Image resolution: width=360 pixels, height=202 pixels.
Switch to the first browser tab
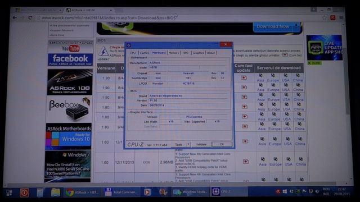38,10
